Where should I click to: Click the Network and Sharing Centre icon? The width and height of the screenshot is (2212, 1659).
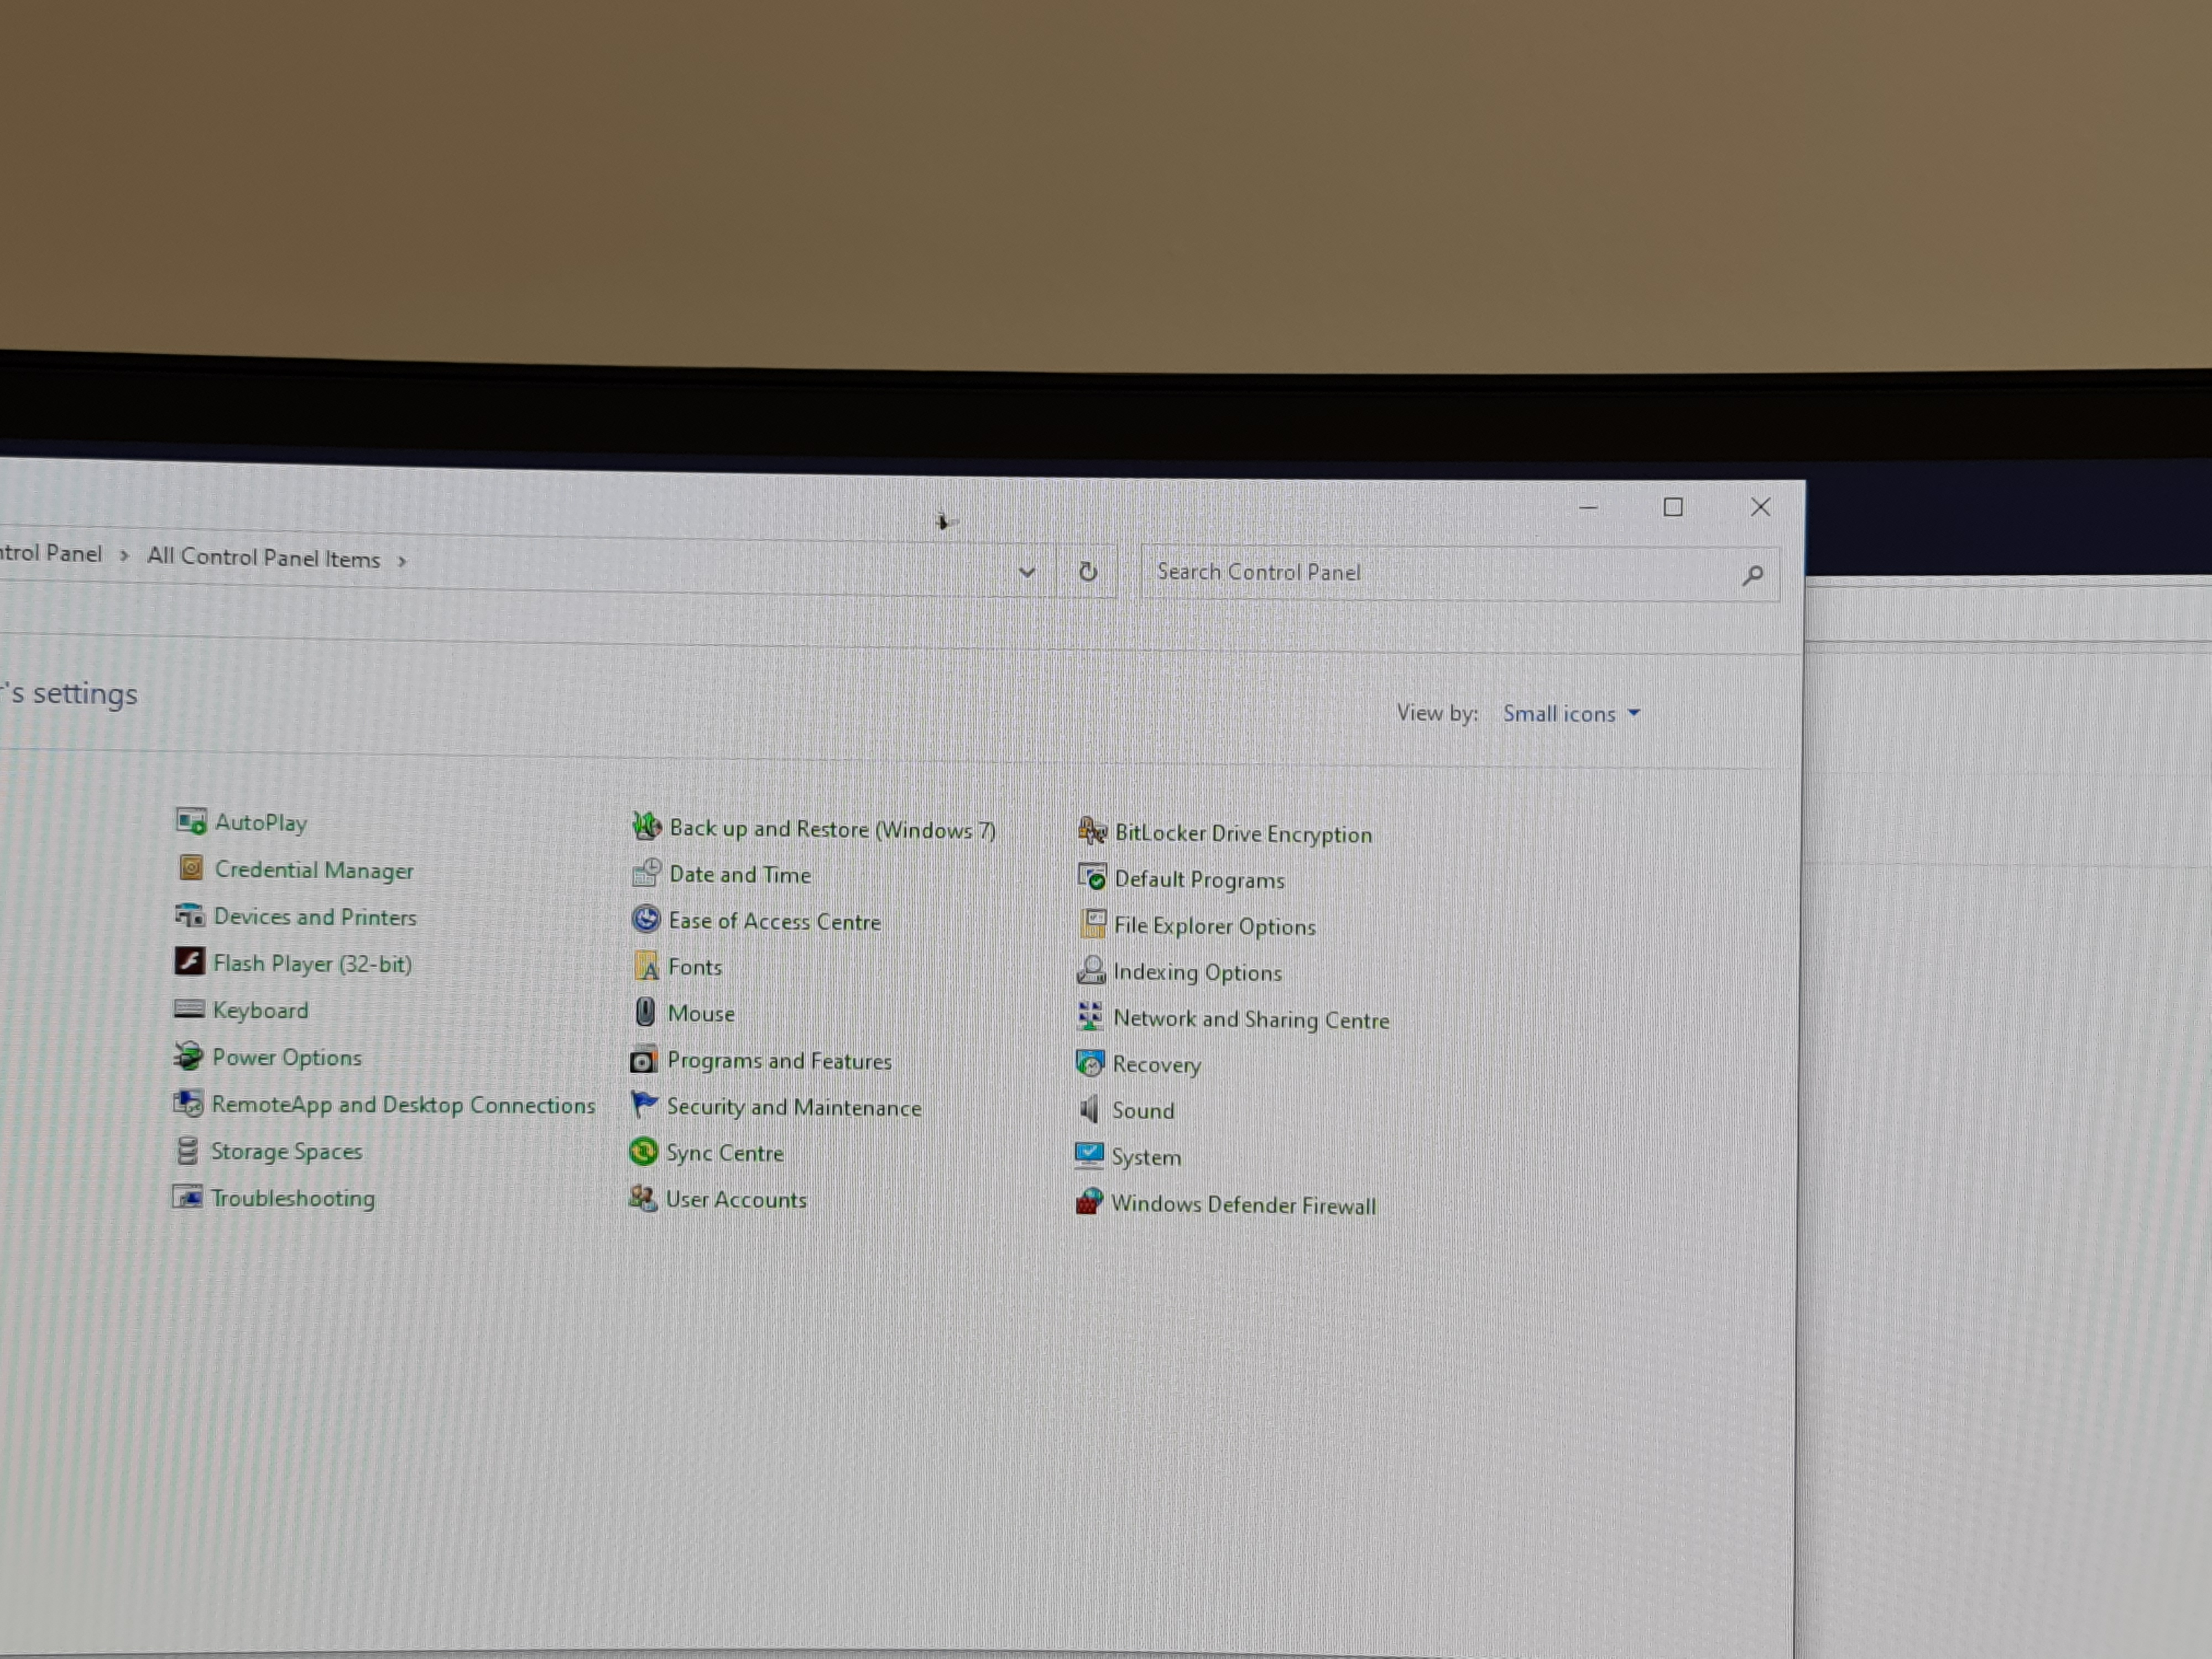(x=1090, y=1016)
